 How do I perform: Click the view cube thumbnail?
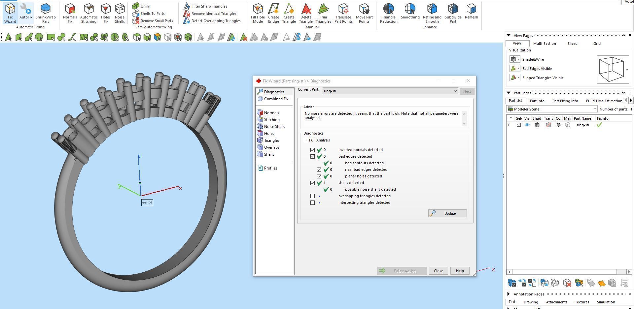click(x=611, y=70)
